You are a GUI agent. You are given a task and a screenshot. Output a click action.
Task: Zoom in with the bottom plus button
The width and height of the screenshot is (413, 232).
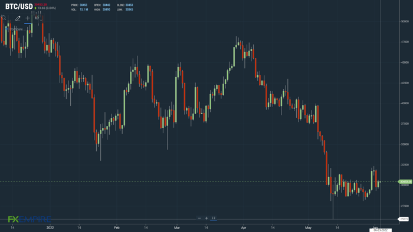click(x=206, y=218)
